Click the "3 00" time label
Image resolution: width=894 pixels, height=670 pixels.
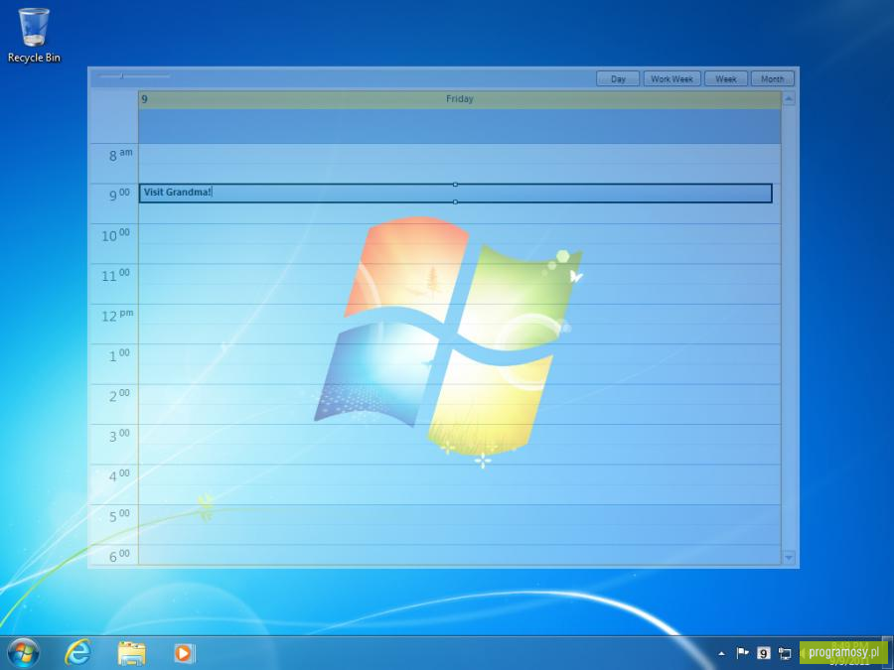[x=119, y=437]
